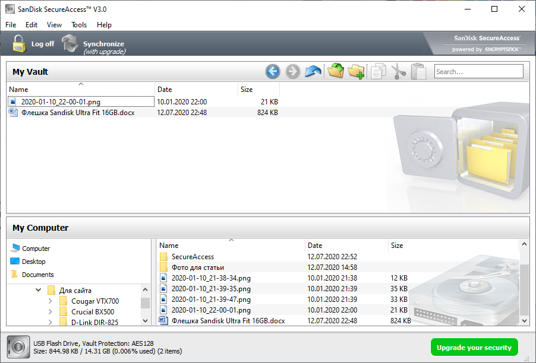Click image icon of 2020-01-10_21-38-34.png

[x=164, y=278]
